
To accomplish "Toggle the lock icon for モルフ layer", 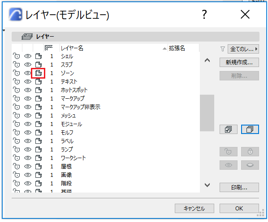I will click(17, 132).
